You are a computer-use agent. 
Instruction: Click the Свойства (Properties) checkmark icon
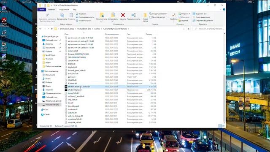[x=173, y=15]
